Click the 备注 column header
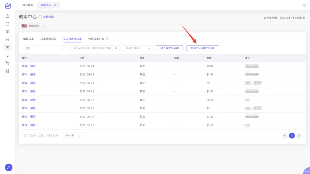The width and height of the screenshot is (310, 174). (247, 58)
